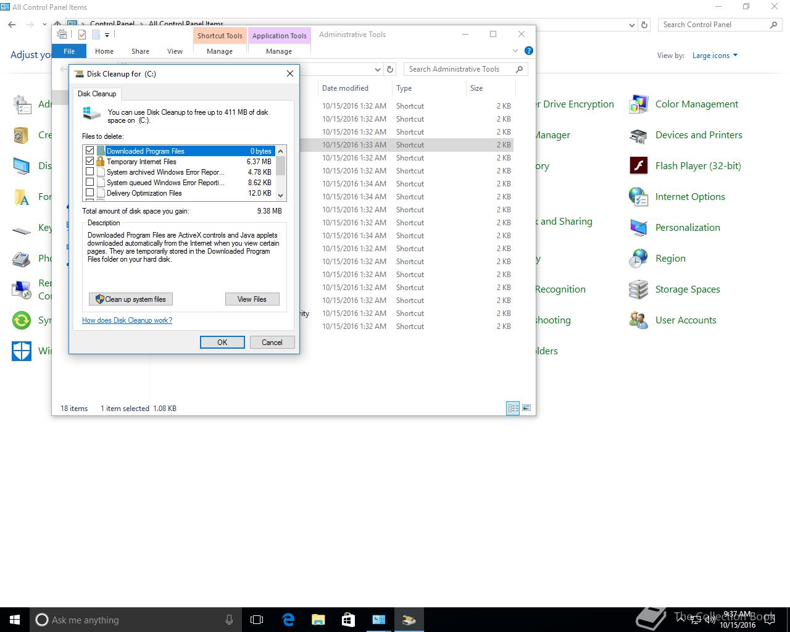Click the Cortana microphone icon
The height and width of the screenshot is (632, 790).
229,620
